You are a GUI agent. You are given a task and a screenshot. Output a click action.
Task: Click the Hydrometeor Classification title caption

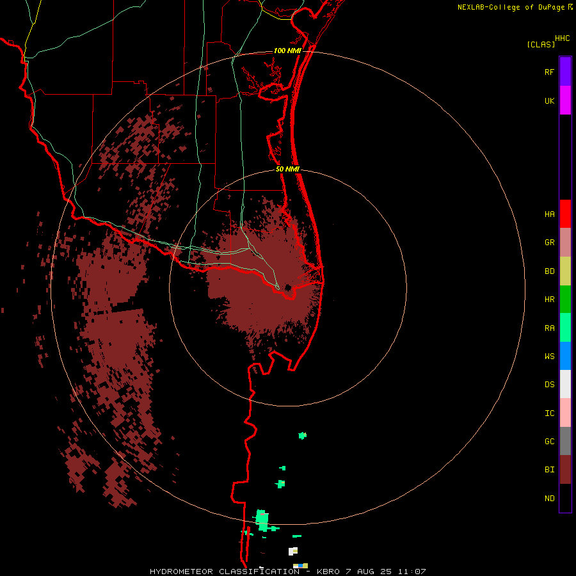[x=287, y=572]
